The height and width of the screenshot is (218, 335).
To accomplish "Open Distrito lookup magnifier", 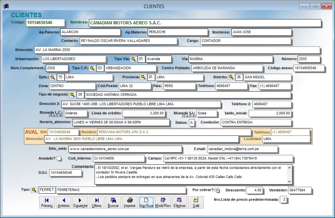I will tap(231, 77).
